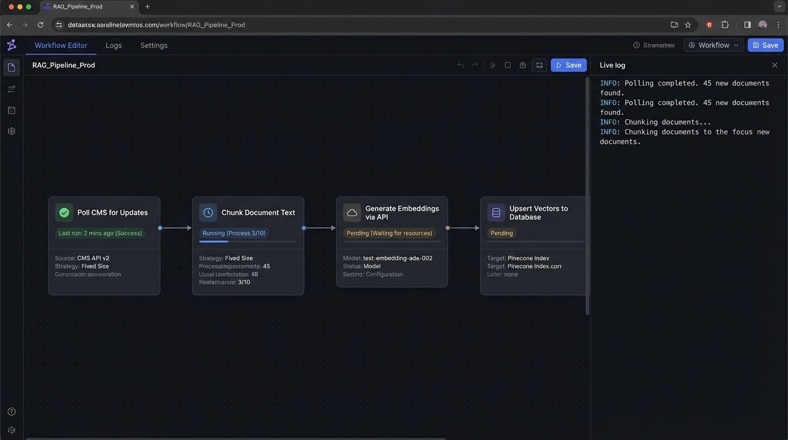
Task: Click the database icon on Upsert Vectors node
Action: 496,213
